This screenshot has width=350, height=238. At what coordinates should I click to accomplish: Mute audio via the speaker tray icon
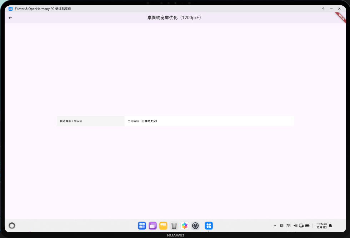(295, 226)
